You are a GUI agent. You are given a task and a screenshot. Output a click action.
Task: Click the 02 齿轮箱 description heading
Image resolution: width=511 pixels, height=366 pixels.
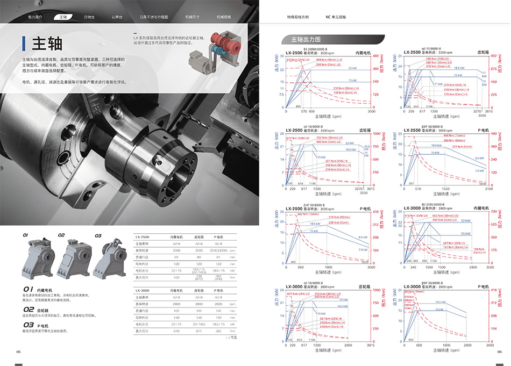coord(39,310)
